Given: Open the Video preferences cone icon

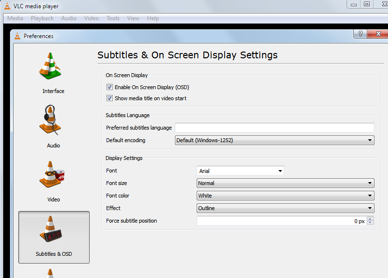Looking at the screenshot, I should (x=52, y=174).
